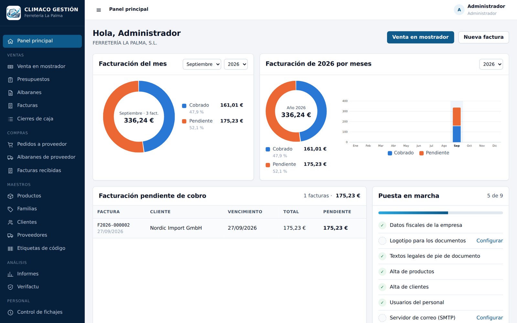Click the Productos box icon

[10, 196]
